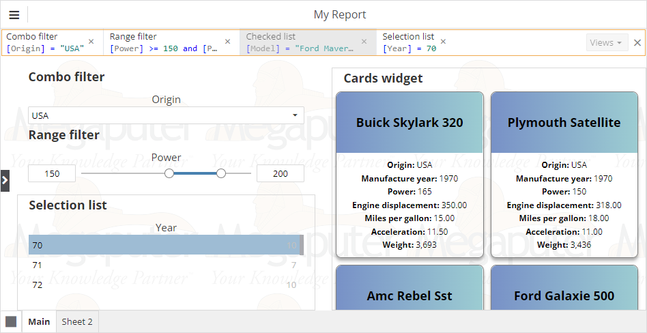Open the Origin combo box
The width and height of the screenshot is (647, 333).
[166, 115]
